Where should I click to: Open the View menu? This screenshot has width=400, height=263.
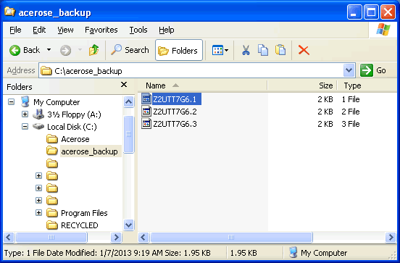click(x=65, y=30)
